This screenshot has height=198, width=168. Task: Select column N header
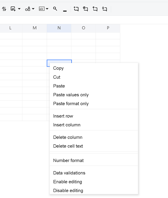coord(59,28)
